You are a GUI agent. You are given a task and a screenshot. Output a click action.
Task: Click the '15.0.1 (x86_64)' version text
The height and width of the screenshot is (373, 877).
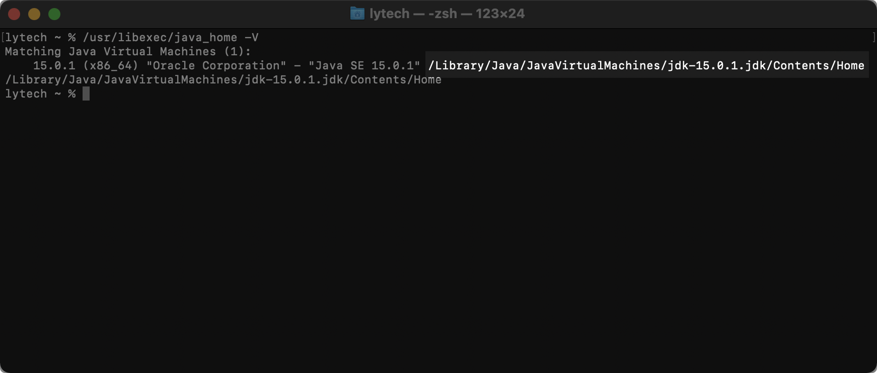pos(86,65)
